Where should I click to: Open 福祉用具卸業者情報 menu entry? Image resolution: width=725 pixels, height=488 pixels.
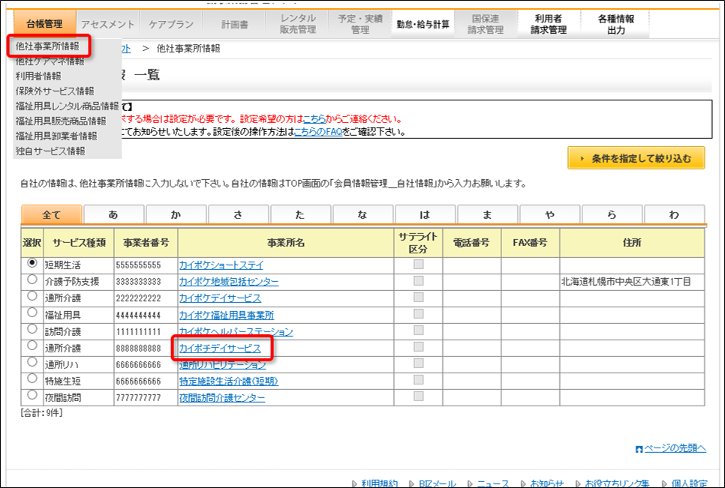[56, 136]
